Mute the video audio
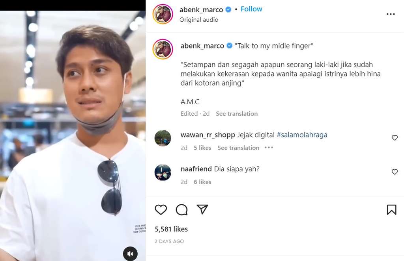 pos(130,253)
